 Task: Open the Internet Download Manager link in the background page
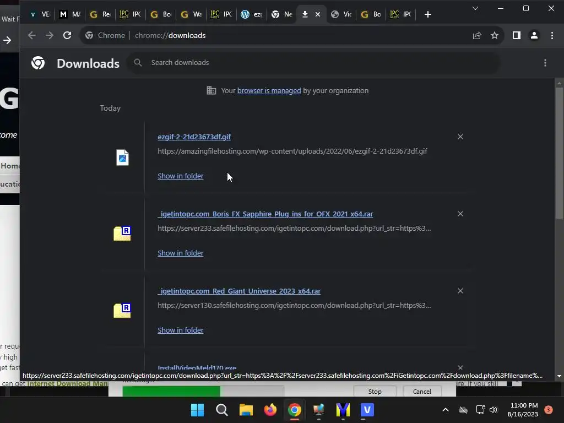(68, 384)
